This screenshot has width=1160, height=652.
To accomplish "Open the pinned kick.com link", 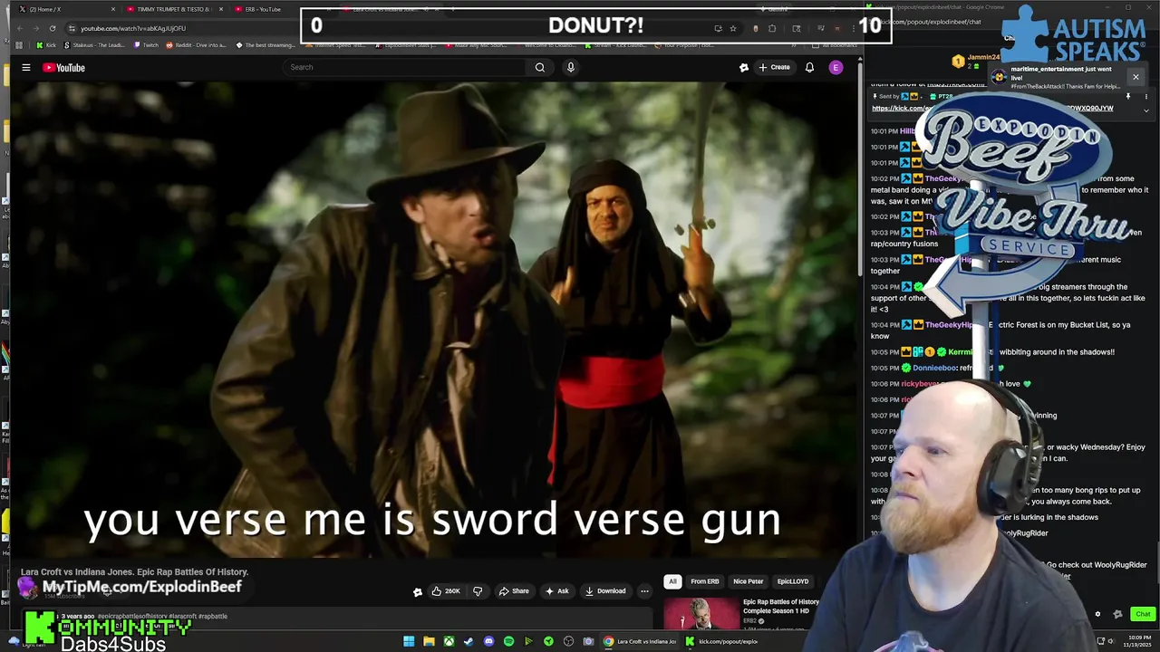I will point(992,109).
